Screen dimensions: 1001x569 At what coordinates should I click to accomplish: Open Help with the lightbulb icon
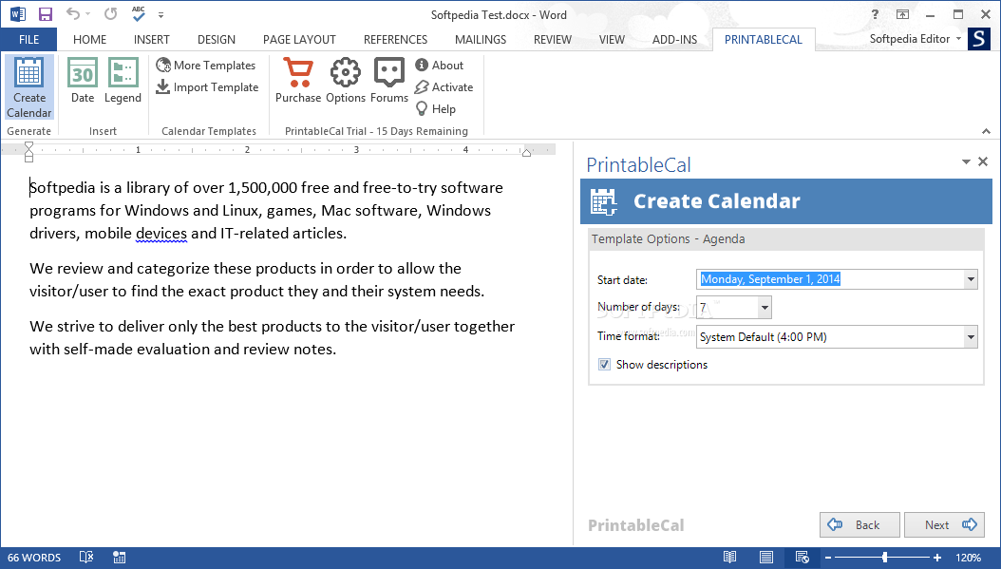435,108
